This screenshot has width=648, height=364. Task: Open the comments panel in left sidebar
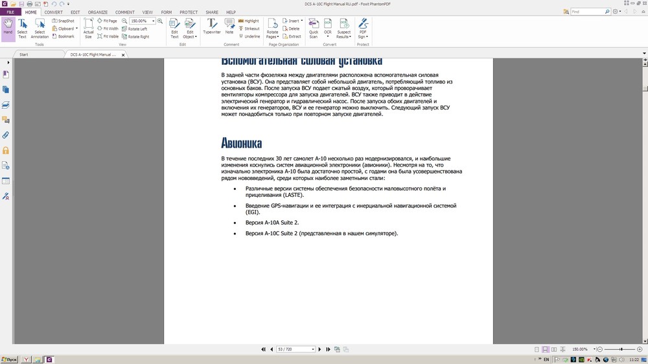click(x=6, y=120)
